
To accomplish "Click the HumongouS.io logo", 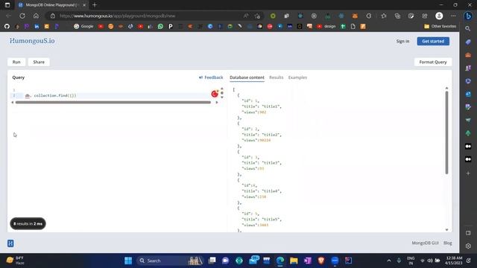I will point(32,41).
